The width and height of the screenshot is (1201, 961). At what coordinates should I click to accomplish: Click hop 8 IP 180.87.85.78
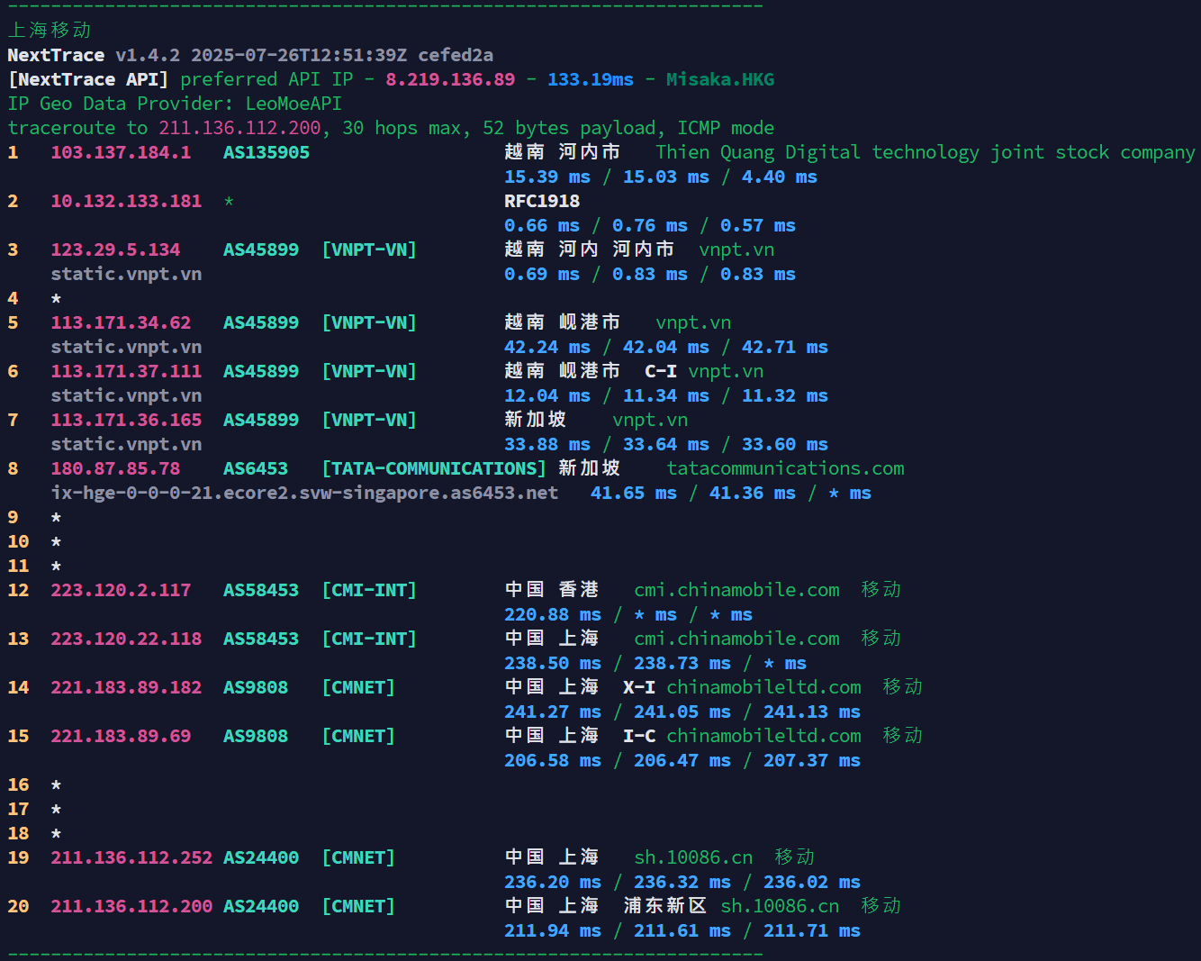tap(115, 468)
